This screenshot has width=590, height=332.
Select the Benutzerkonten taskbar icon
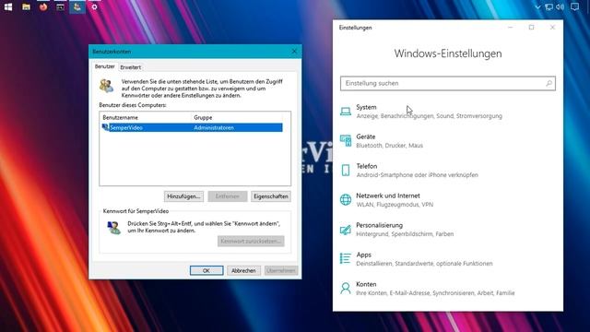(77, 6)
